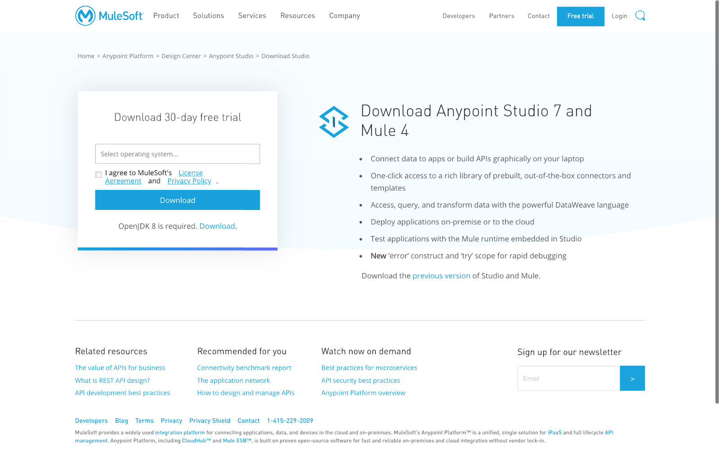720x449 pixels.
Task: Open What is REST API design?
Action: coord(112,381)
